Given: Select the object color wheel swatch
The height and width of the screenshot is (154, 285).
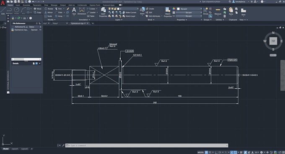Looking at the screenshot, I should point(174,9).
